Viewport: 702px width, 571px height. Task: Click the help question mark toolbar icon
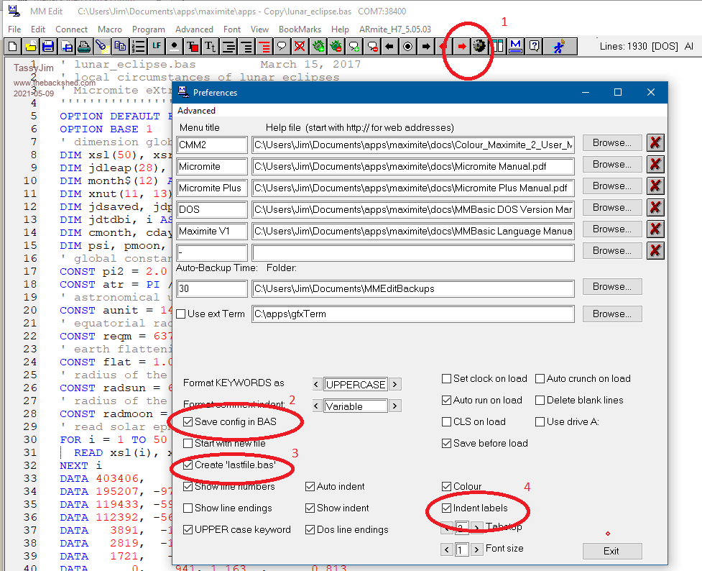(x=534, y=47)
